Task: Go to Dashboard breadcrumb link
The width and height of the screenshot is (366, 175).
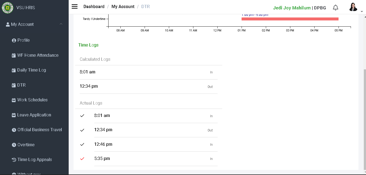Action: [x=94, y=7]
